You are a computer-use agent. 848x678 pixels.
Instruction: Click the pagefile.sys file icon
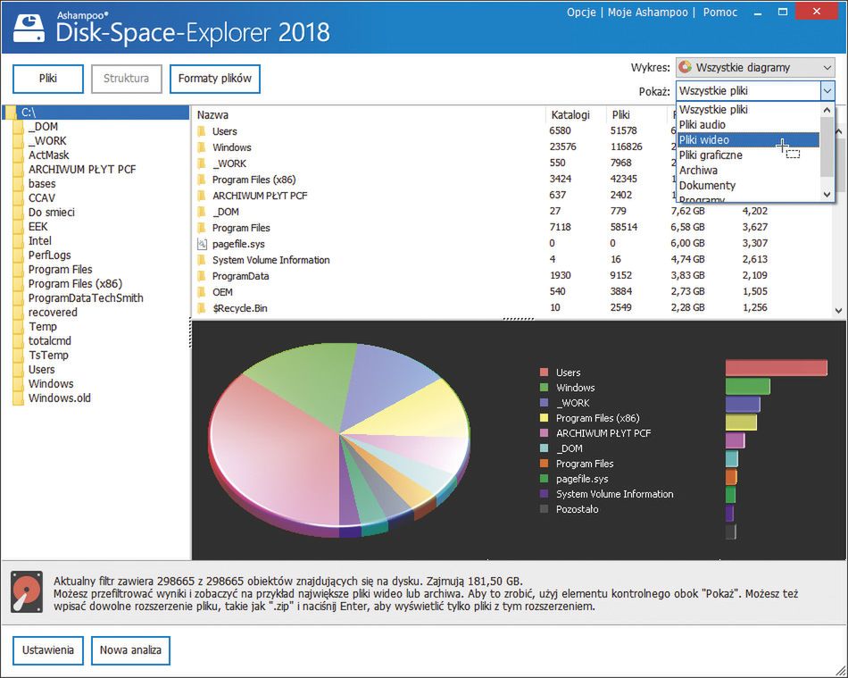point(201,244)
